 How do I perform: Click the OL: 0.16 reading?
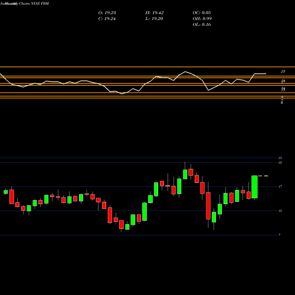pos(202,25)
